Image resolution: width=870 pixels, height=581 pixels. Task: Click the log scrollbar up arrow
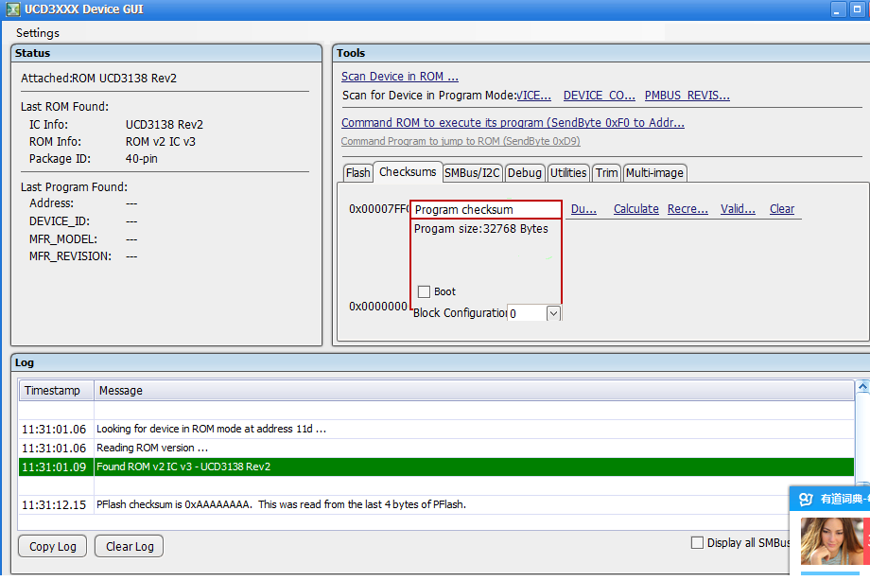[862, 387]
